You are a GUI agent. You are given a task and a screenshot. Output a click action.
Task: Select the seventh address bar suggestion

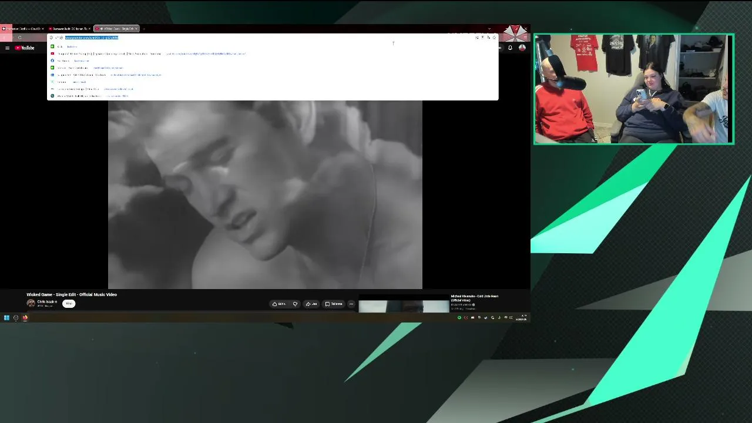(x=273, y=89)
